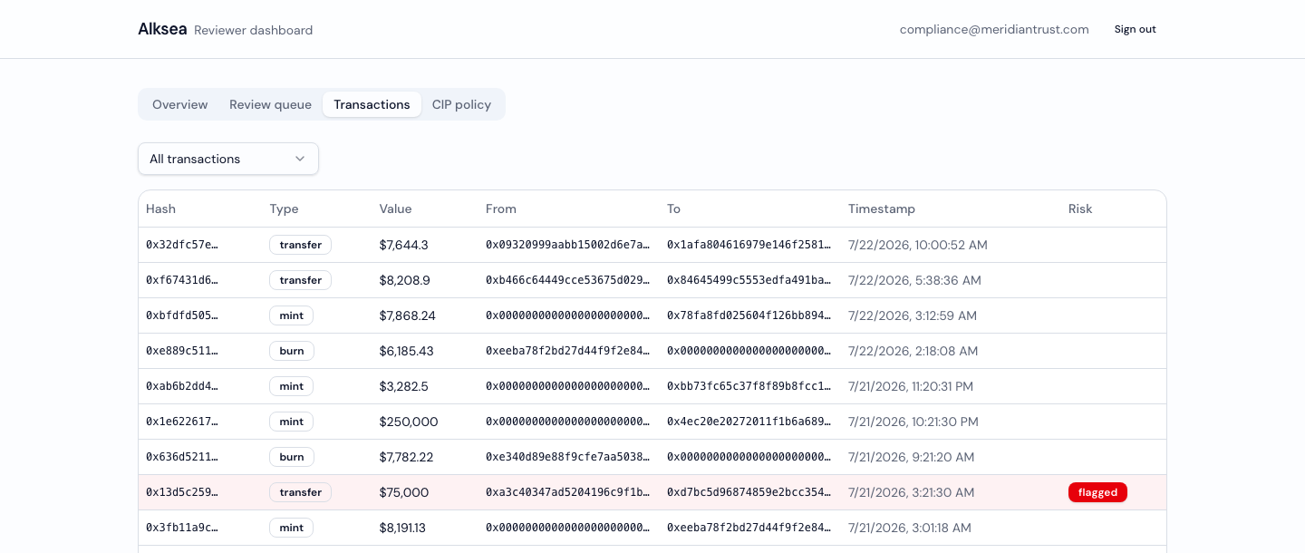Click From address 0xb466c64449cce53675d029…
The height and width of the screenshot is (553, 1305).
click(x=568, y=280)
